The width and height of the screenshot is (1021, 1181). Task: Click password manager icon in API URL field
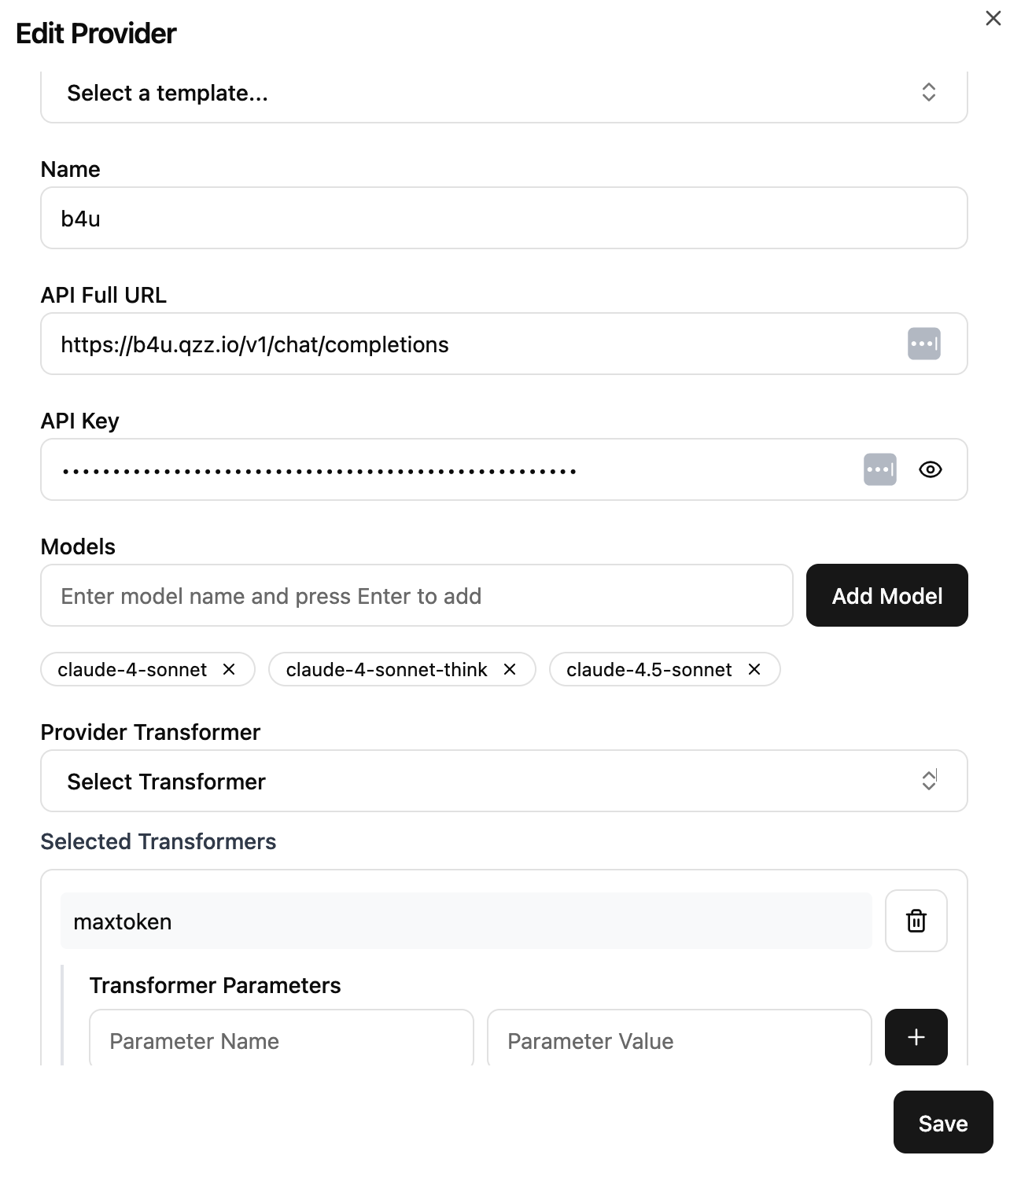[x=923, y=344]
